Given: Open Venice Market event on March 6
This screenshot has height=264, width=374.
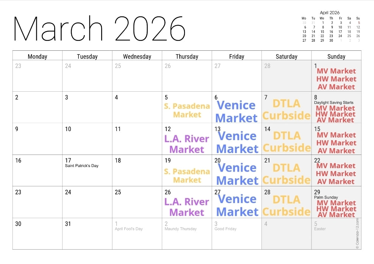Looking at the screenshot, I should (x=237, y=111).
